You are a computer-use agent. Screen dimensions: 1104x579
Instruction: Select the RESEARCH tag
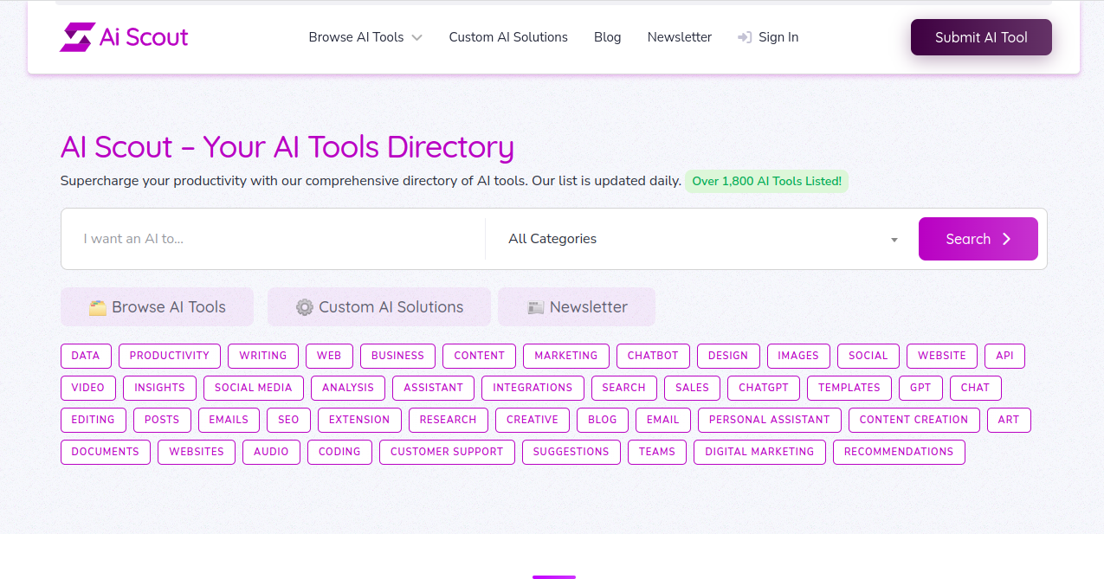[x=449, y=420]
